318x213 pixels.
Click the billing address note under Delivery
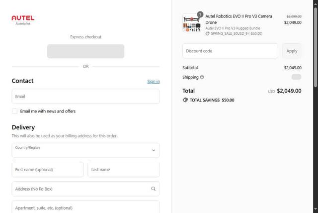click(65, 136)
